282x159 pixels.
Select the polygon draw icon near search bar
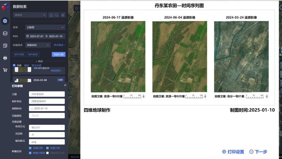pos(52,15)
